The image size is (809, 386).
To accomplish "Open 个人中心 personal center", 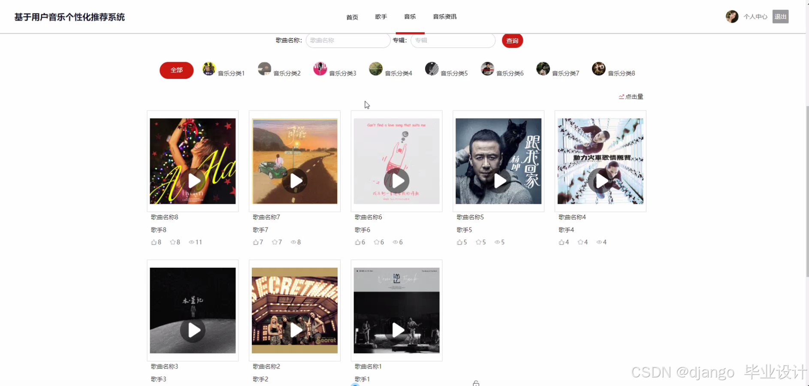I will [755, 17].
